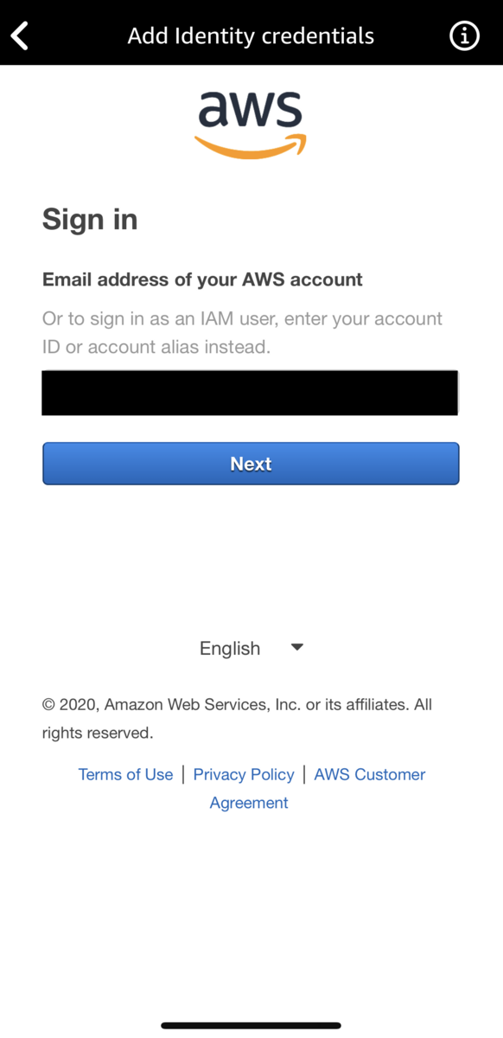Tap the back arrow in the header
This screenshot has width=503, height=1038.
(x=20, y=36)
